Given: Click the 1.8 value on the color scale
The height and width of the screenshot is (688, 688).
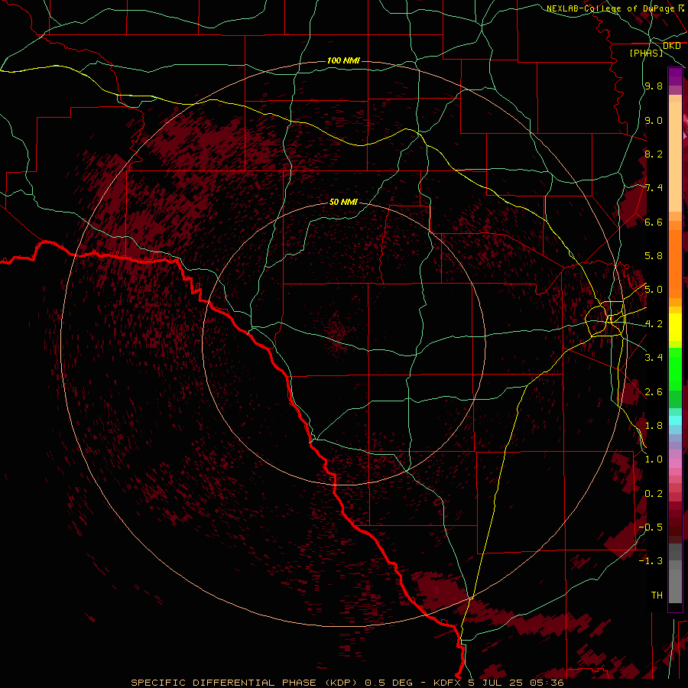Looking at the screenshot, I should 654,426.
